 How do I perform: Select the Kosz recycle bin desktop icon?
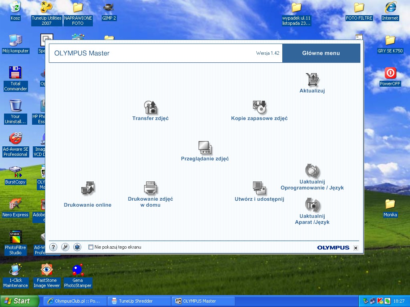tap(15, 11)
